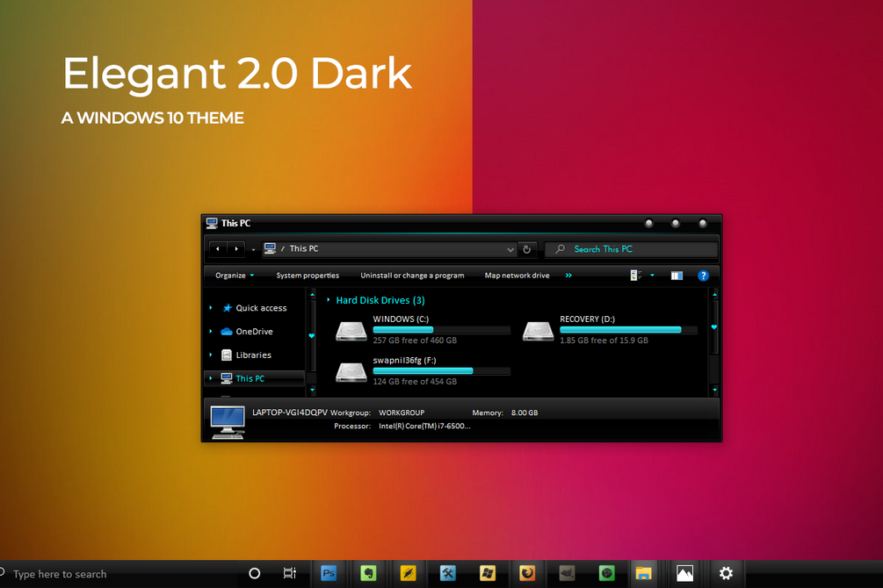The height and width of the screenshot is (588, 883).
Task: Click '257 GB free of 460 GB' text
Action: click(415, 340)
